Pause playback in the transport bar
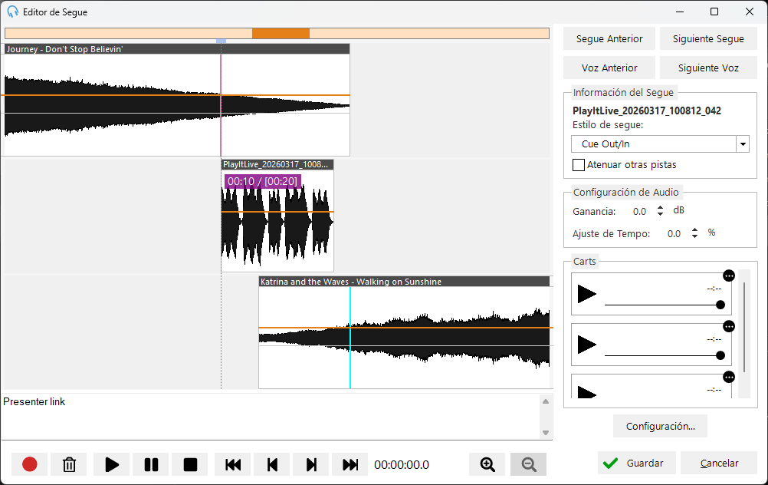768x485 pixels. (x=151, y=464)
